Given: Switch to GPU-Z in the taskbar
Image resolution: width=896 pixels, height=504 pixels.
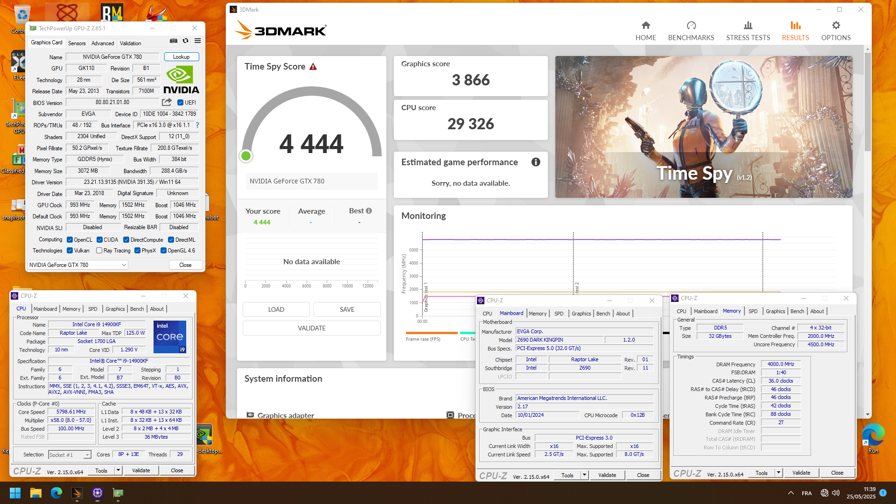Looking at the screenshot, I should pos(118,493).
